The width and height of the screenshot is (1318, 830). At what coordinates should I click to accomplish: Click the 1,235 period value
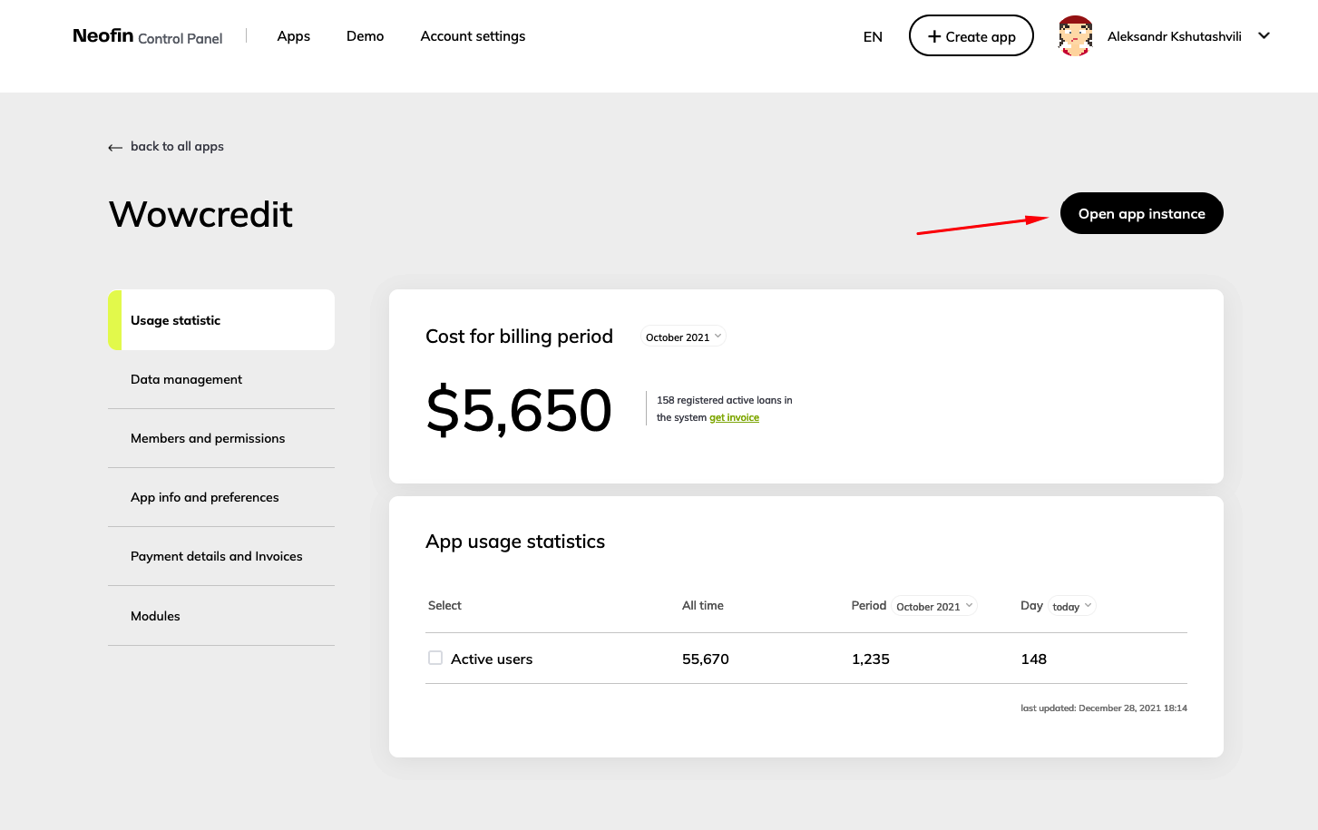(870, 659)
